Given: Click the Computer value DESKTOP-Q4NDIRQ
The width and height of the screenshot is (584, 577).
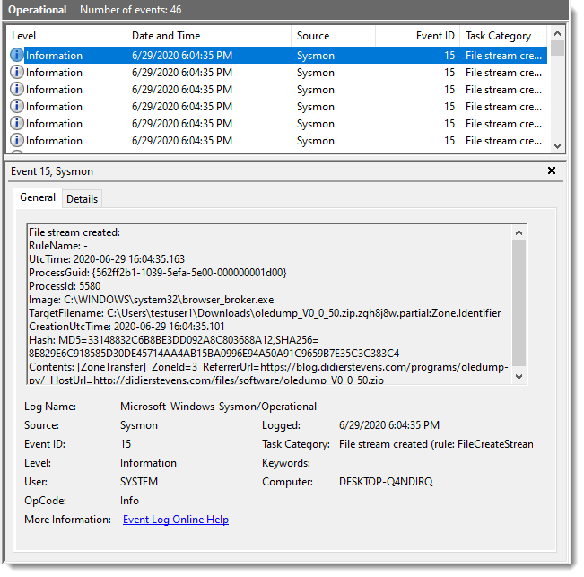Looking at the screenshot, I should tap(386, 482).
